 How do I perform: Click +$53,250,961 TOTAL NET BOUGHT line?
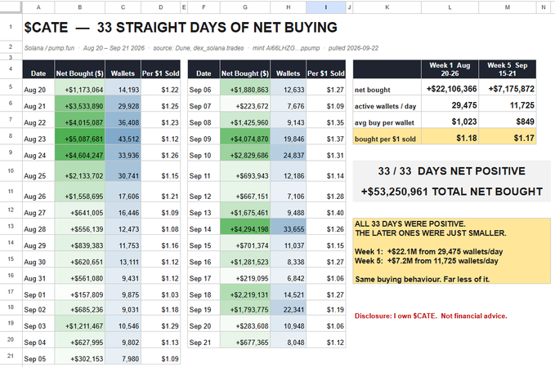coord(452,192)
